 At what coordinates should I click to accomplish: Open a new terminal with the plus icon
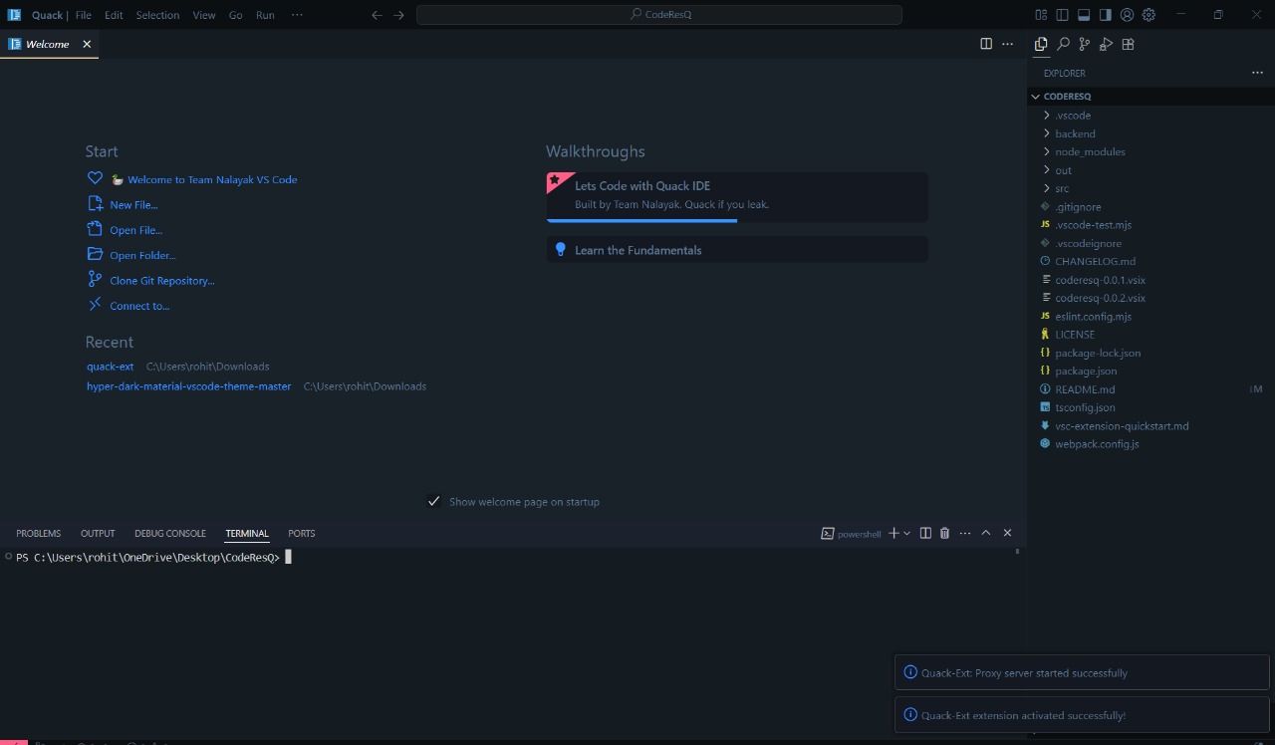893,533
